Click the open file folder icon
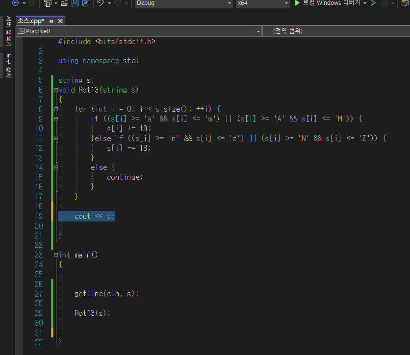This screenshot has height=355, width=410. point(64,3)
